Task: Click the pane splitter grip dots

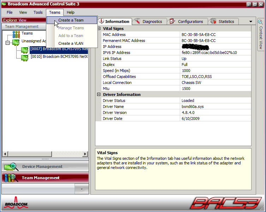Action: 45,159
